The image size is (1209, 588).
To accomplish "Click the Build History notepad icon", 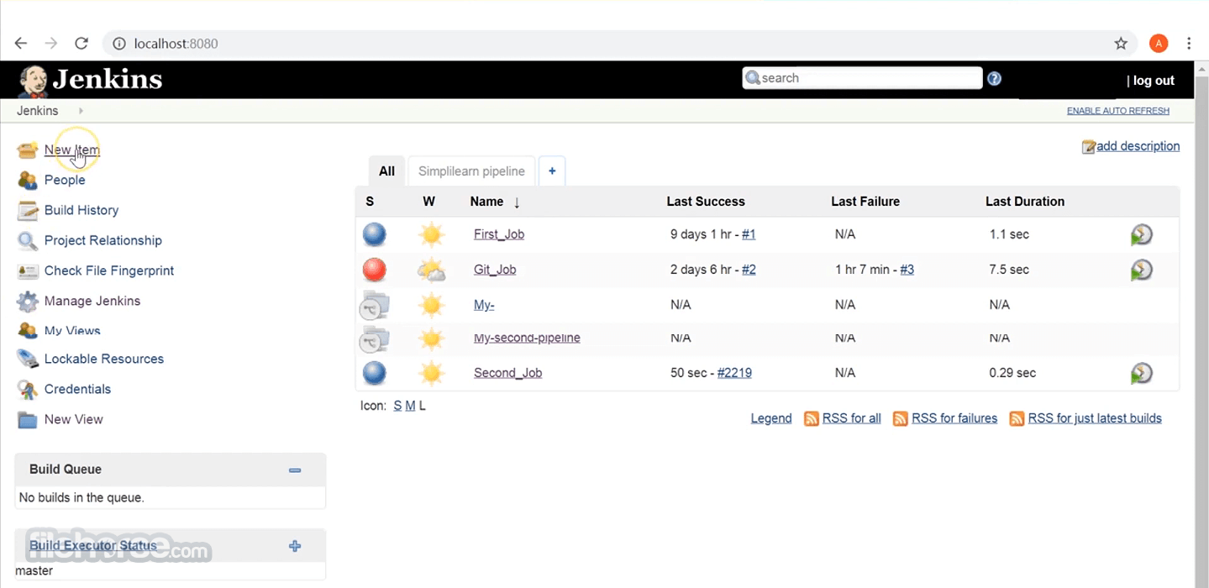I will [28, 210].
